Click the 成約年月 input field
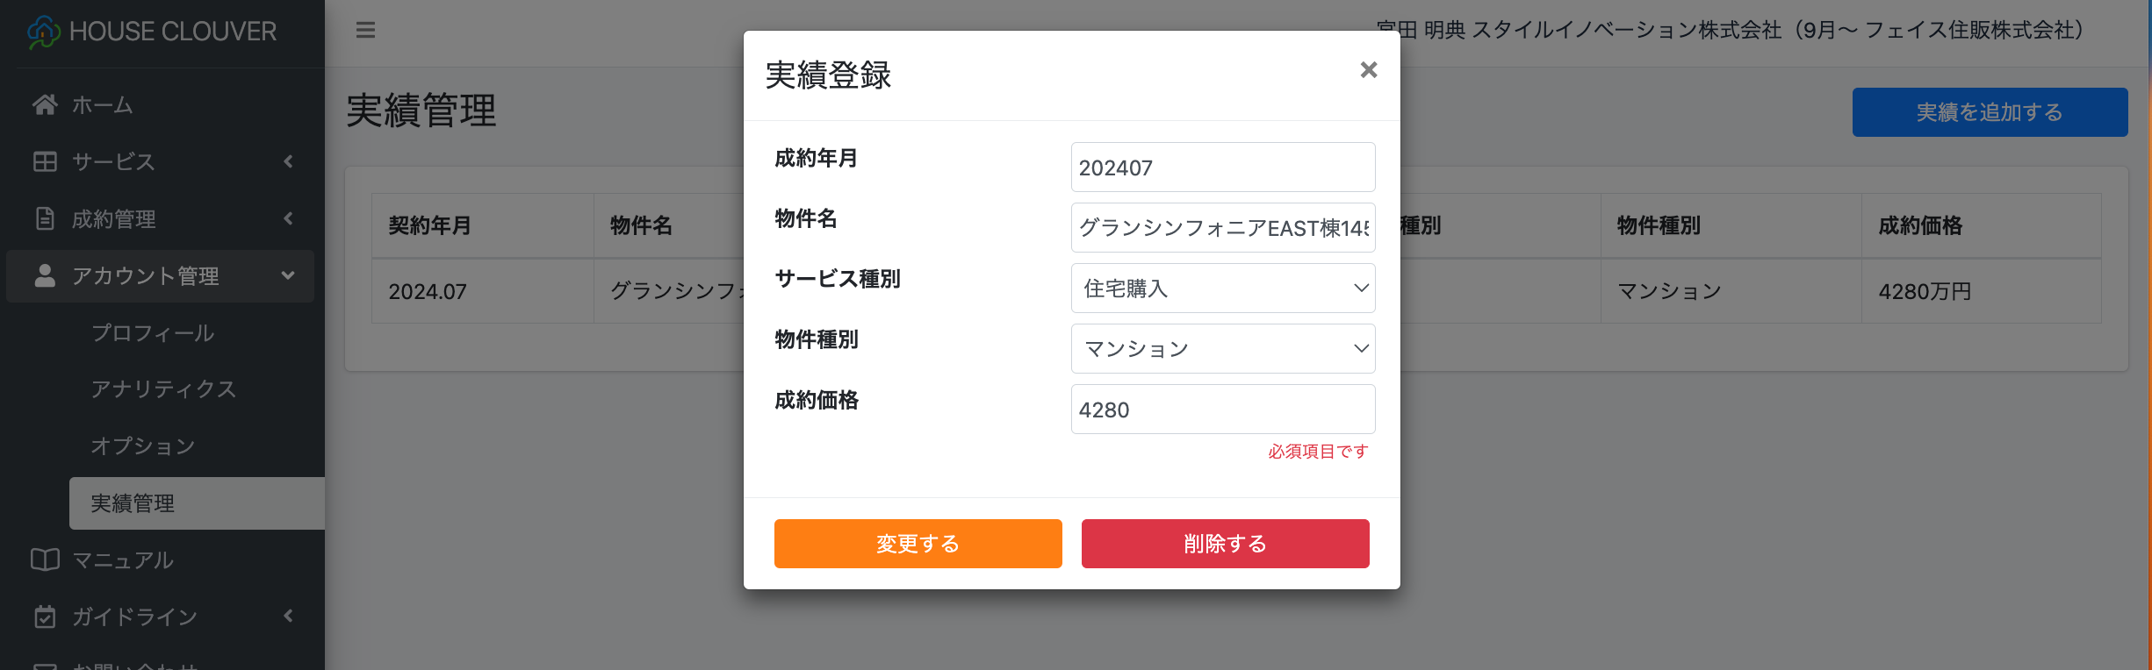 click(x=1222, y=167)
